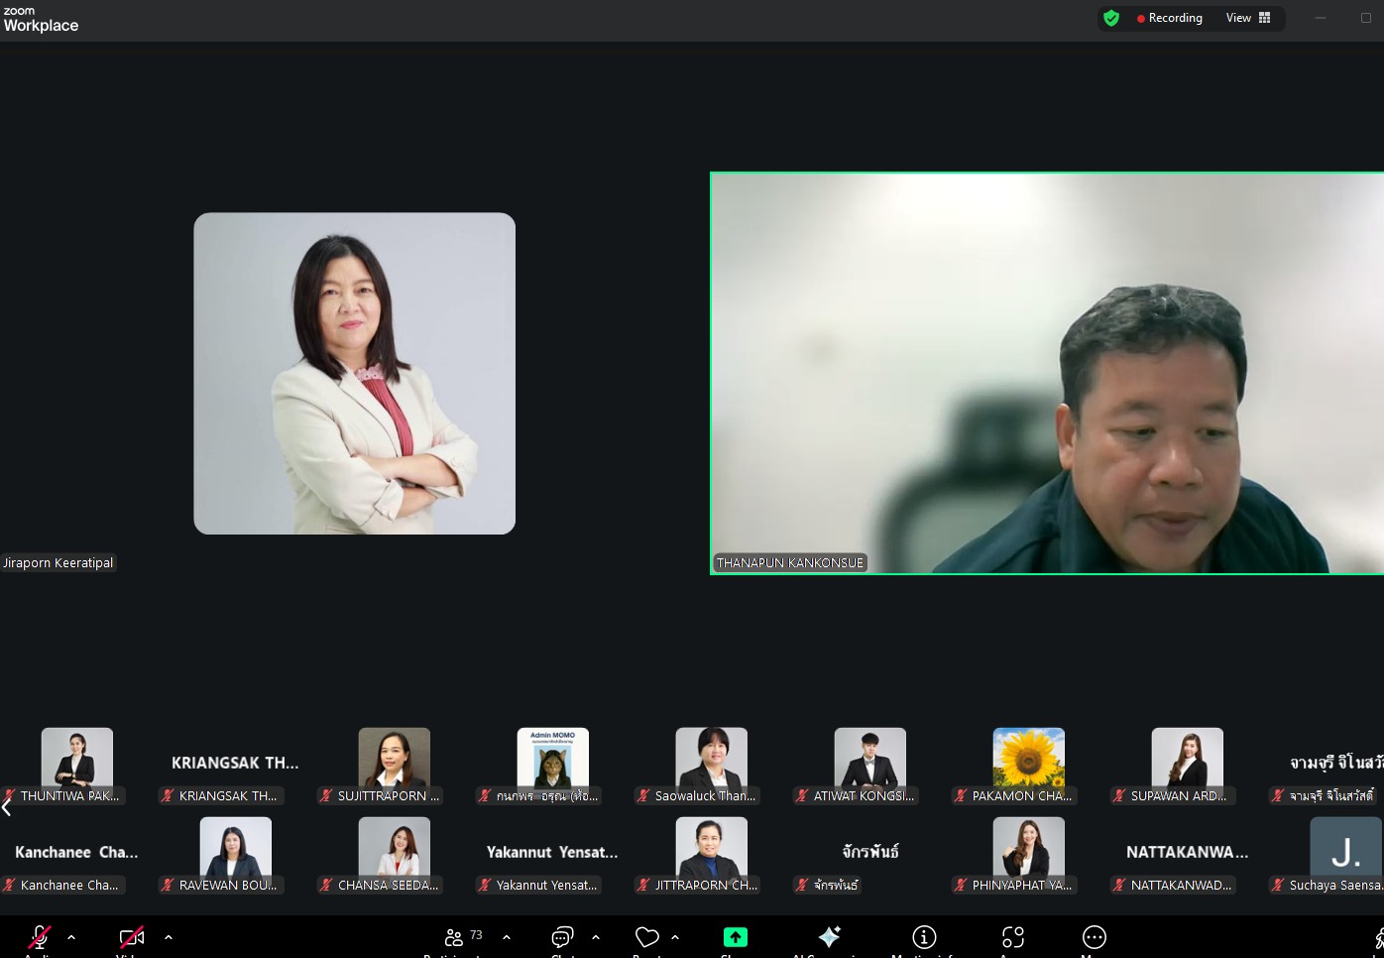Select THANAPUN KANKONSUE's video tile
1384x958 pixels.
(x=1046, y=374)
